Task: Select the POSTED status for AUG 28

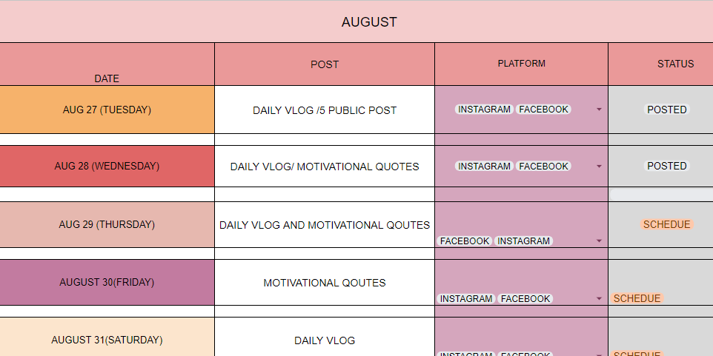Action: pyautogui.click(x=666, y=167)
